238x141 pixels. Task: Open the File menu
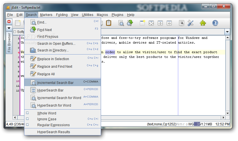pyautogui.click(x=10, y=15)
